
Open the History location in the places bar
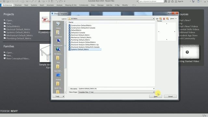pos(58,25)
